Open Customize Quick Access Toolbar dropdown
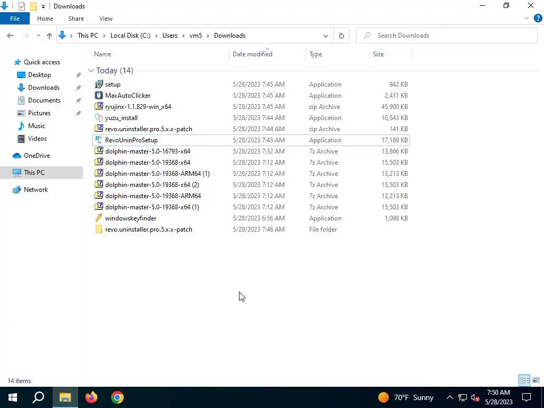Viewport: 544px width, 408px height. [43, 6]
